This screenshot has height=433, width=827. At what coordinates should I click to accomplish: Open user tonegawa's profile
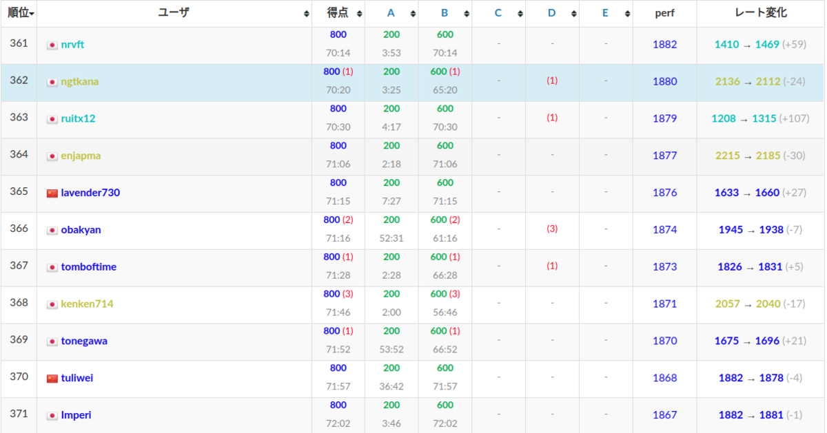click(84, 341)
